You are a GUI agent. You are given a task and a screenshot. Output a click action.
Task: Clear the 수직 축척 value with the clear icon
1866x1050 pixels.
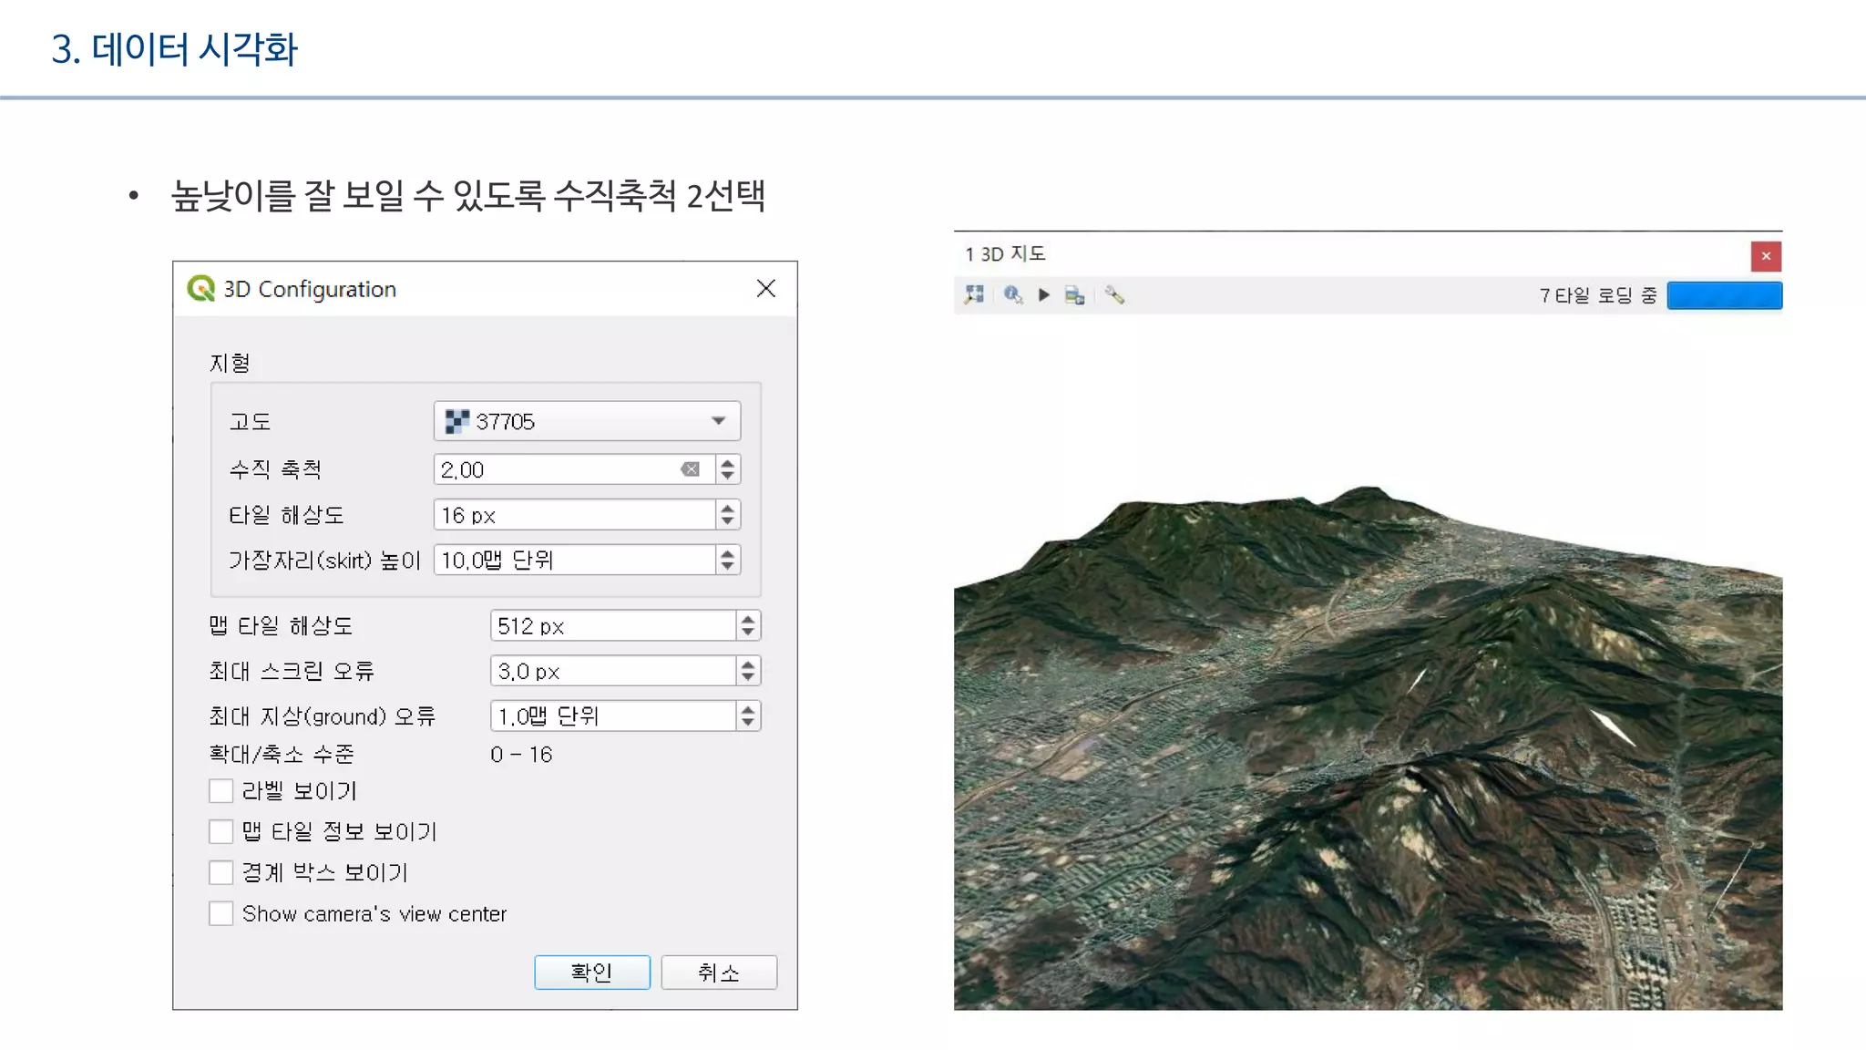coord(691,469)
